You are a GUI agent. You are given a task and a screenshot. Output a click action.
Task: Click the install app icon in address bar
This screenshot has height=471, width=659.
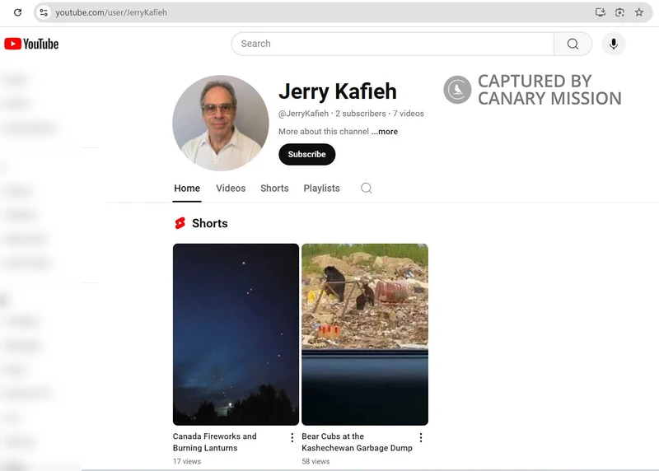(601, 12)
